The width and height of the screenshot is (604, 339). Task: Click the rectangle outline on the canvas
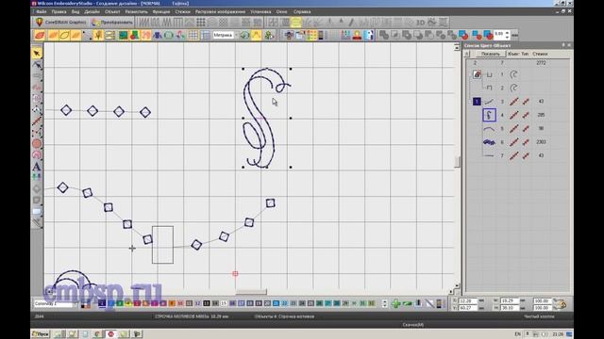click(162, 245)
